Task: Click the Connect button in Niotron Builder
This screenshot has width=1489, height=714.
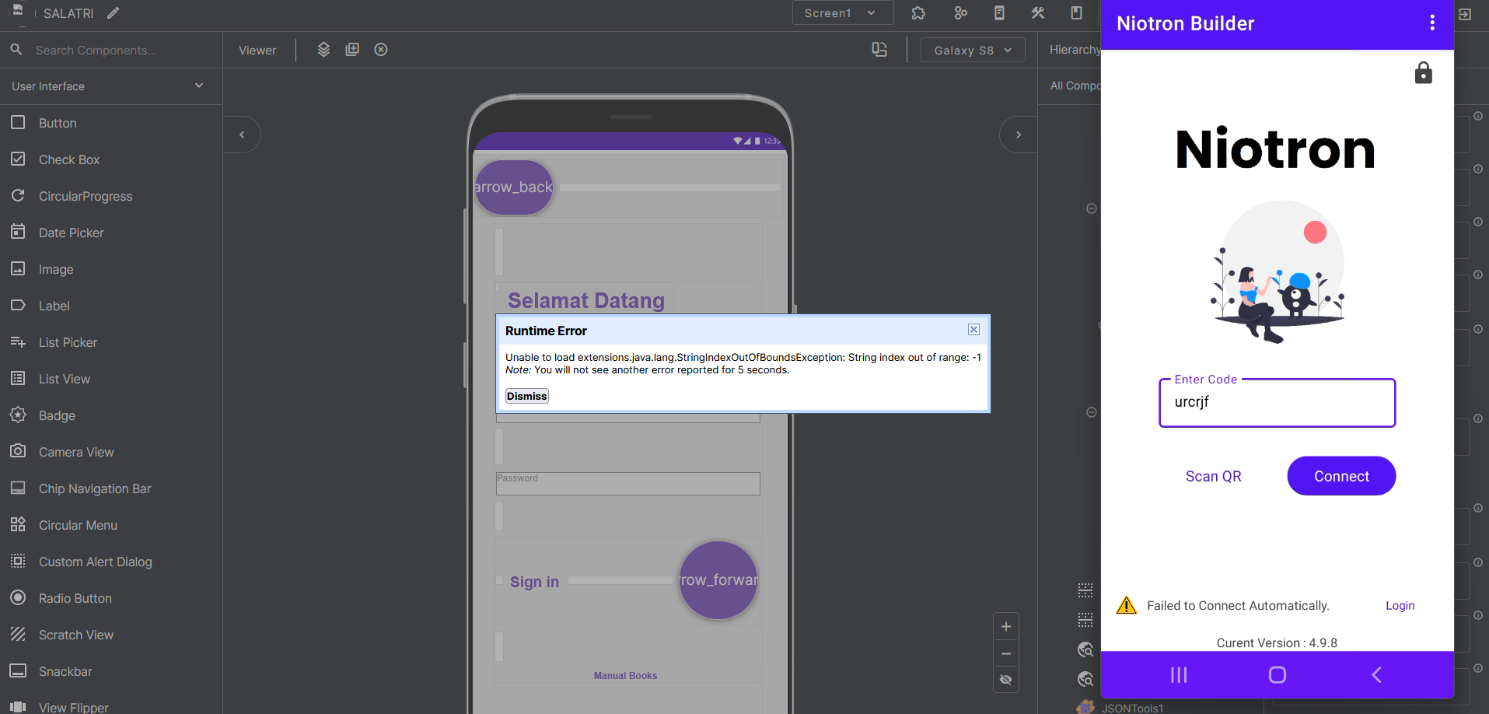Action: tap(1341, 476)
